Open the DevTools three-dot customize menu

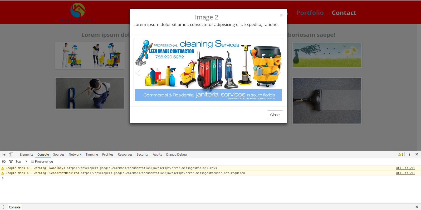click(x=409, y=154)
